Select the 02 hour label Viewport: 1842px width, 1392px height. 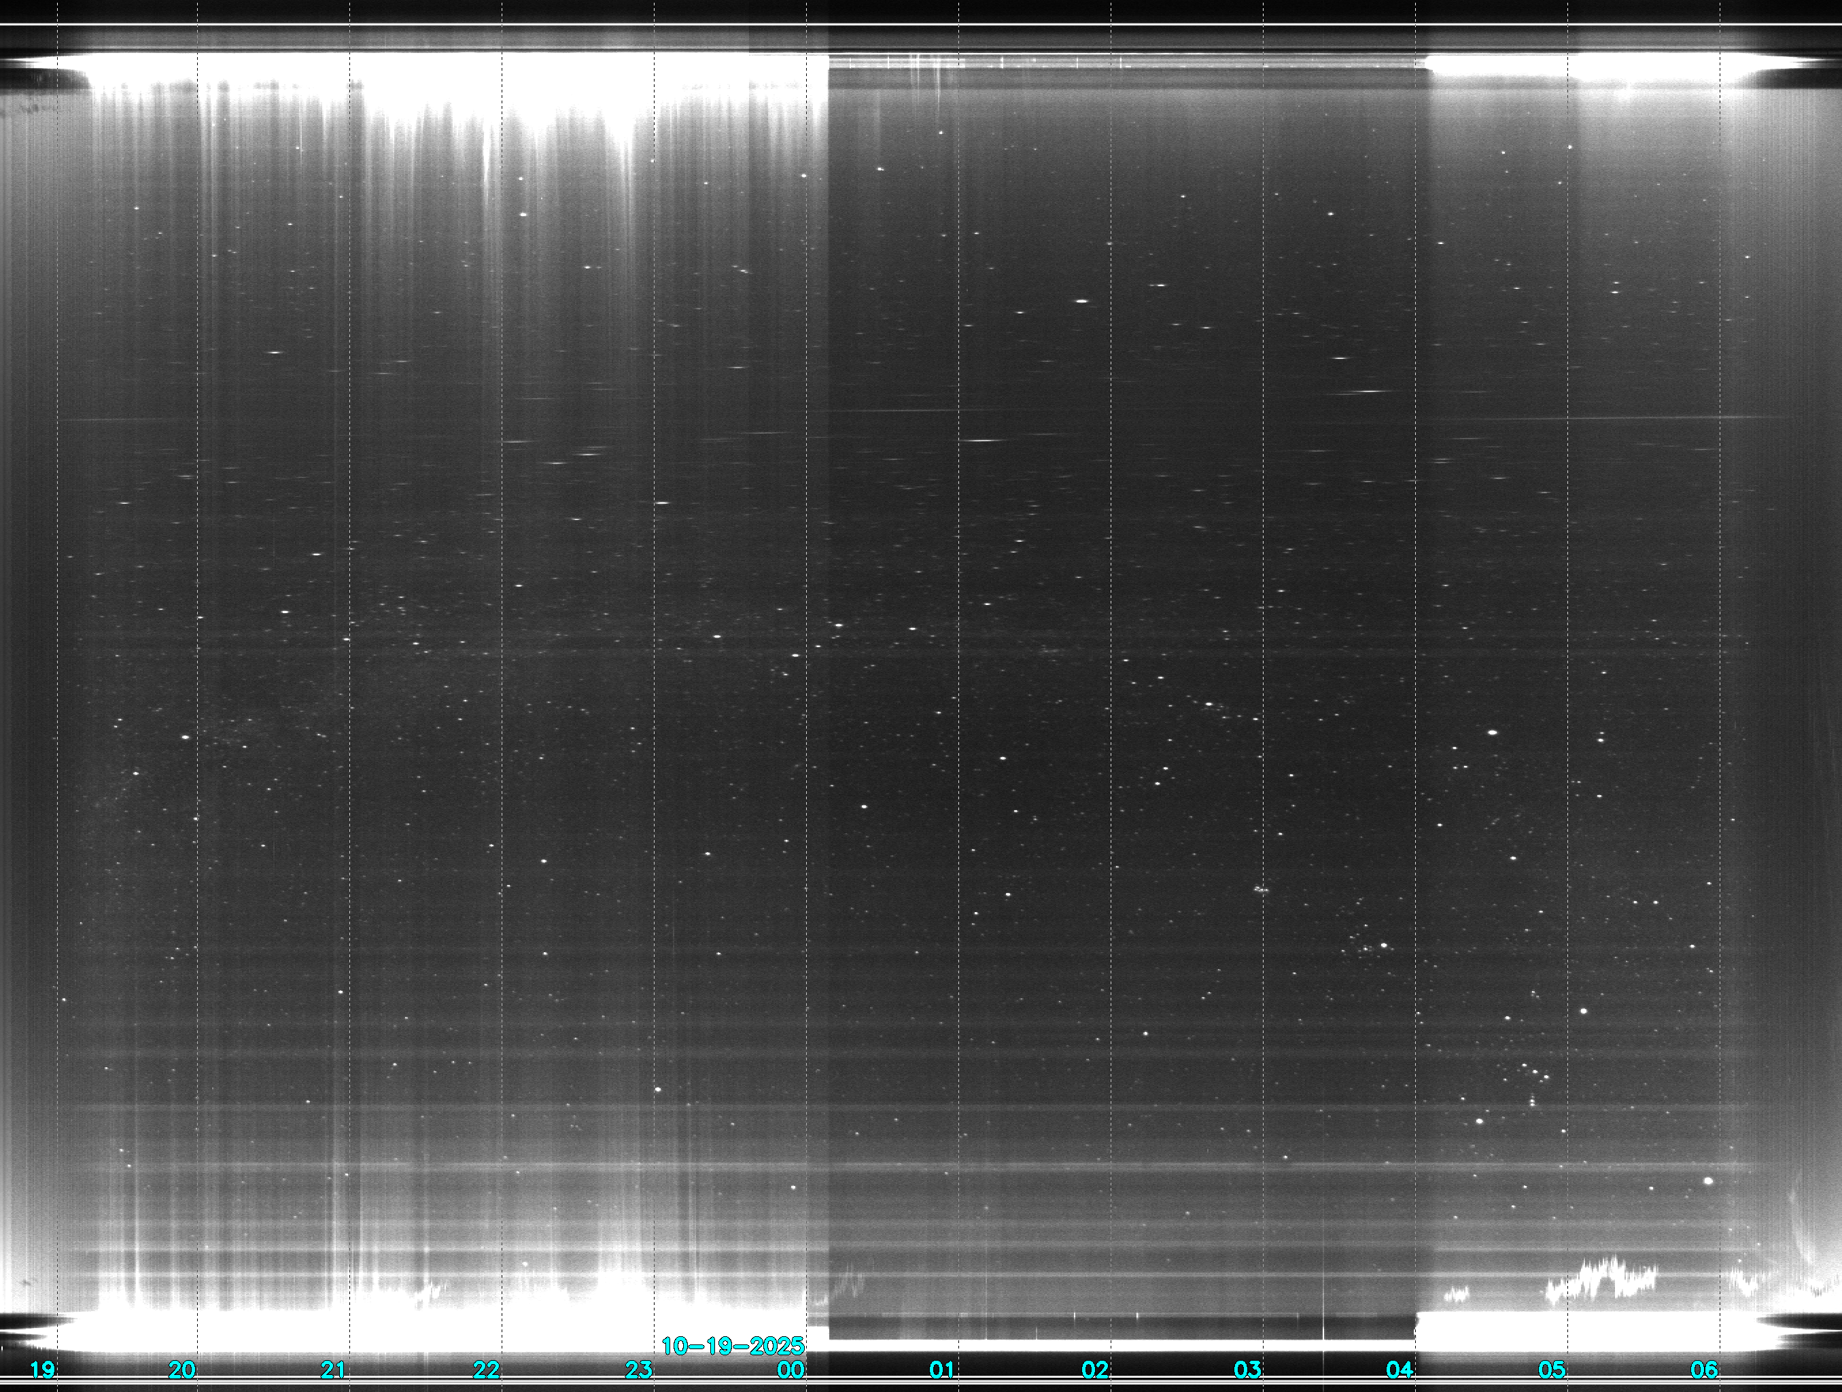pyautogui.click(x=1095, y=1370)
